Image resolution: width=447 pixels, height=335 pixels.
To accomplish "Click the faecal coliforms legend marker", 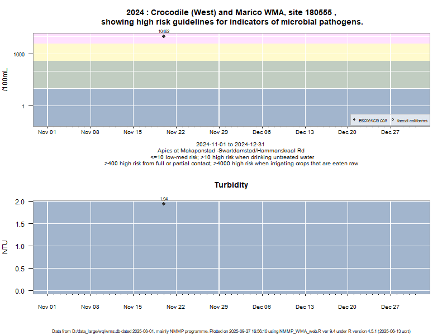I will click(x=393, y=120).
